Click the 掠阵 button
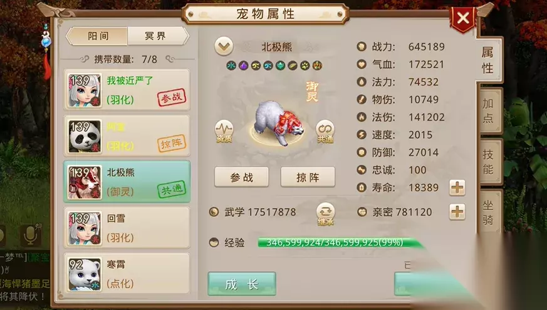The width and height of the screenshot is (547, 310). coord(308,177)
